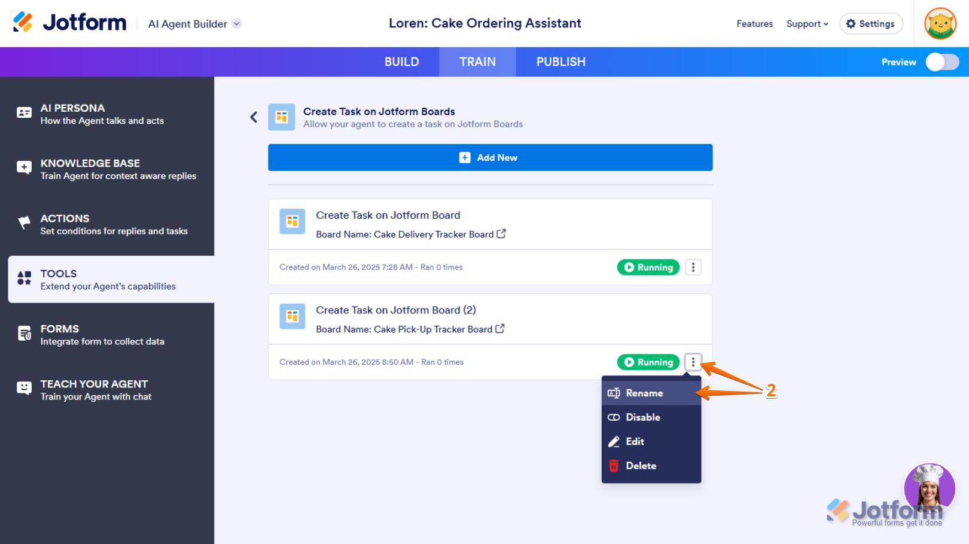
Task: Open Forms section
Action: (107, 335)
